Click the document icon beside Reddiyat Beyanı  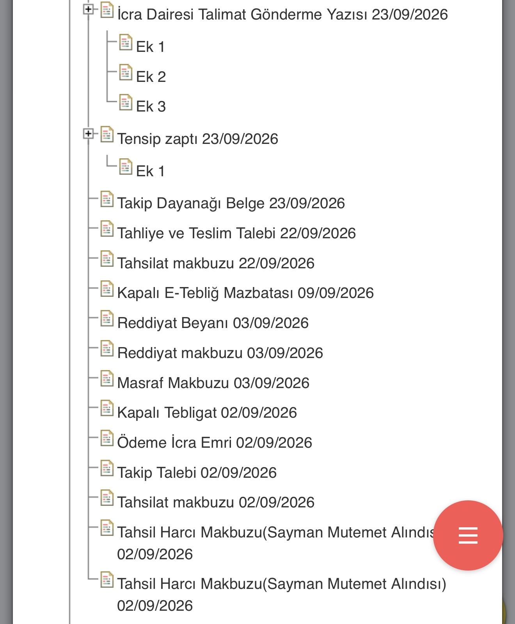pos(107,319)
